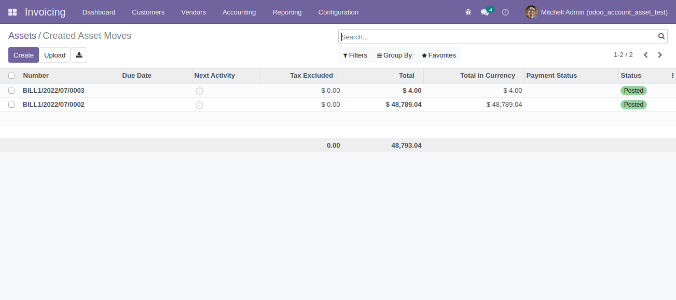Click the Upload button
This screenshot has height=300, width=676.
point(54,55)
